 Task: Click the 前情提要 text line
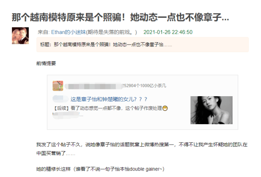(46, 63)
